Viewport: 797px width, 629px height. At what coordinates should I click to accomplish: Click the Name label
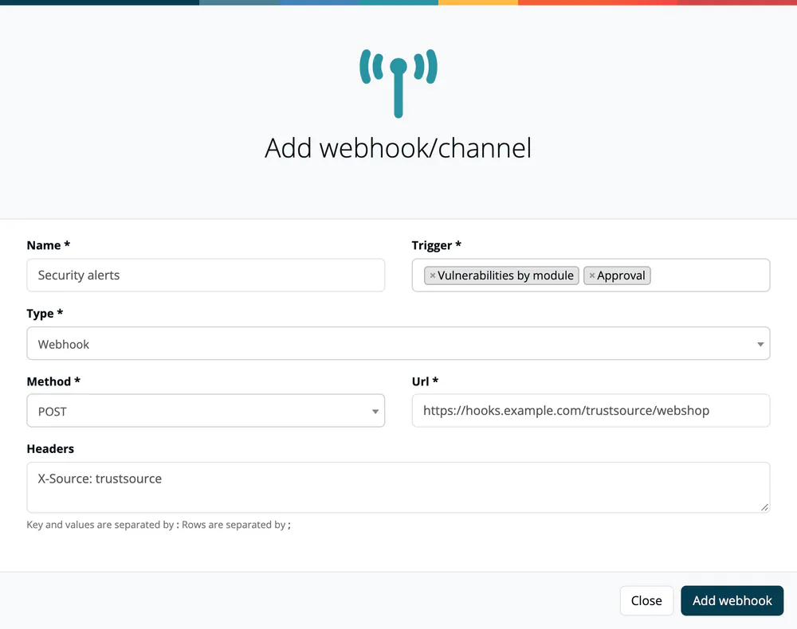49,245
